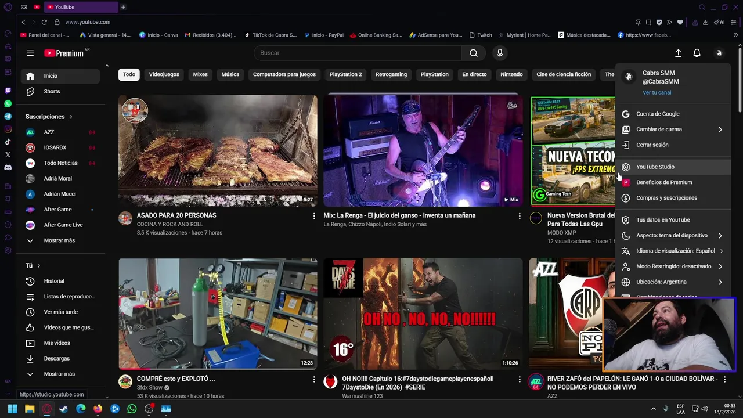The width and height of the screenshot is (743, 418).
Task: Activate voice search microphone
Action: pos(500,53)
